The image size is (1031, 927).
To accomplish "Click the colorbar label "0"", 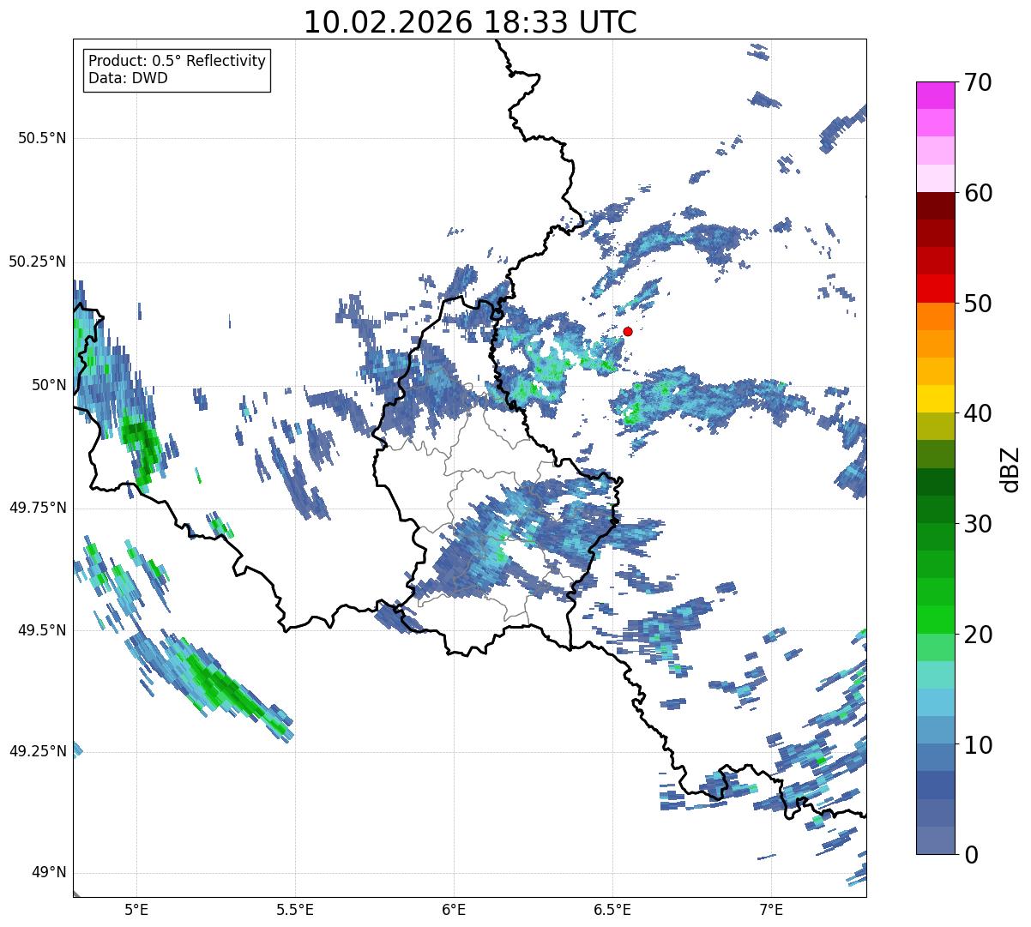I will coord(970,855).
